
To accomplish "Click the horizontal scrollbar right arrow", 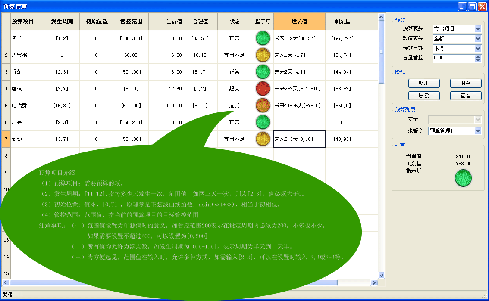I will click(x=374, y=282).
